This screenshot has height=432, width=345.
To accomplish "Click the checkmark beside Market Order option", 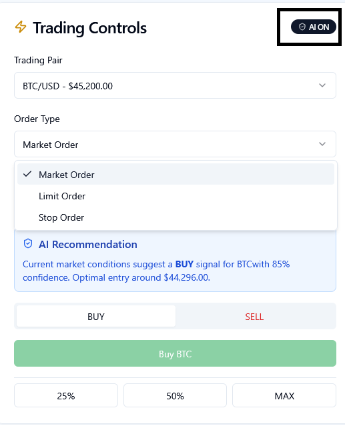I will [x=27, y=174].
